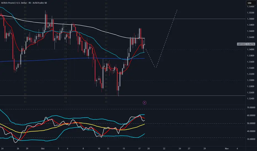
Task: Click indicator scale value 30.00000
Action: coord(251,139)
